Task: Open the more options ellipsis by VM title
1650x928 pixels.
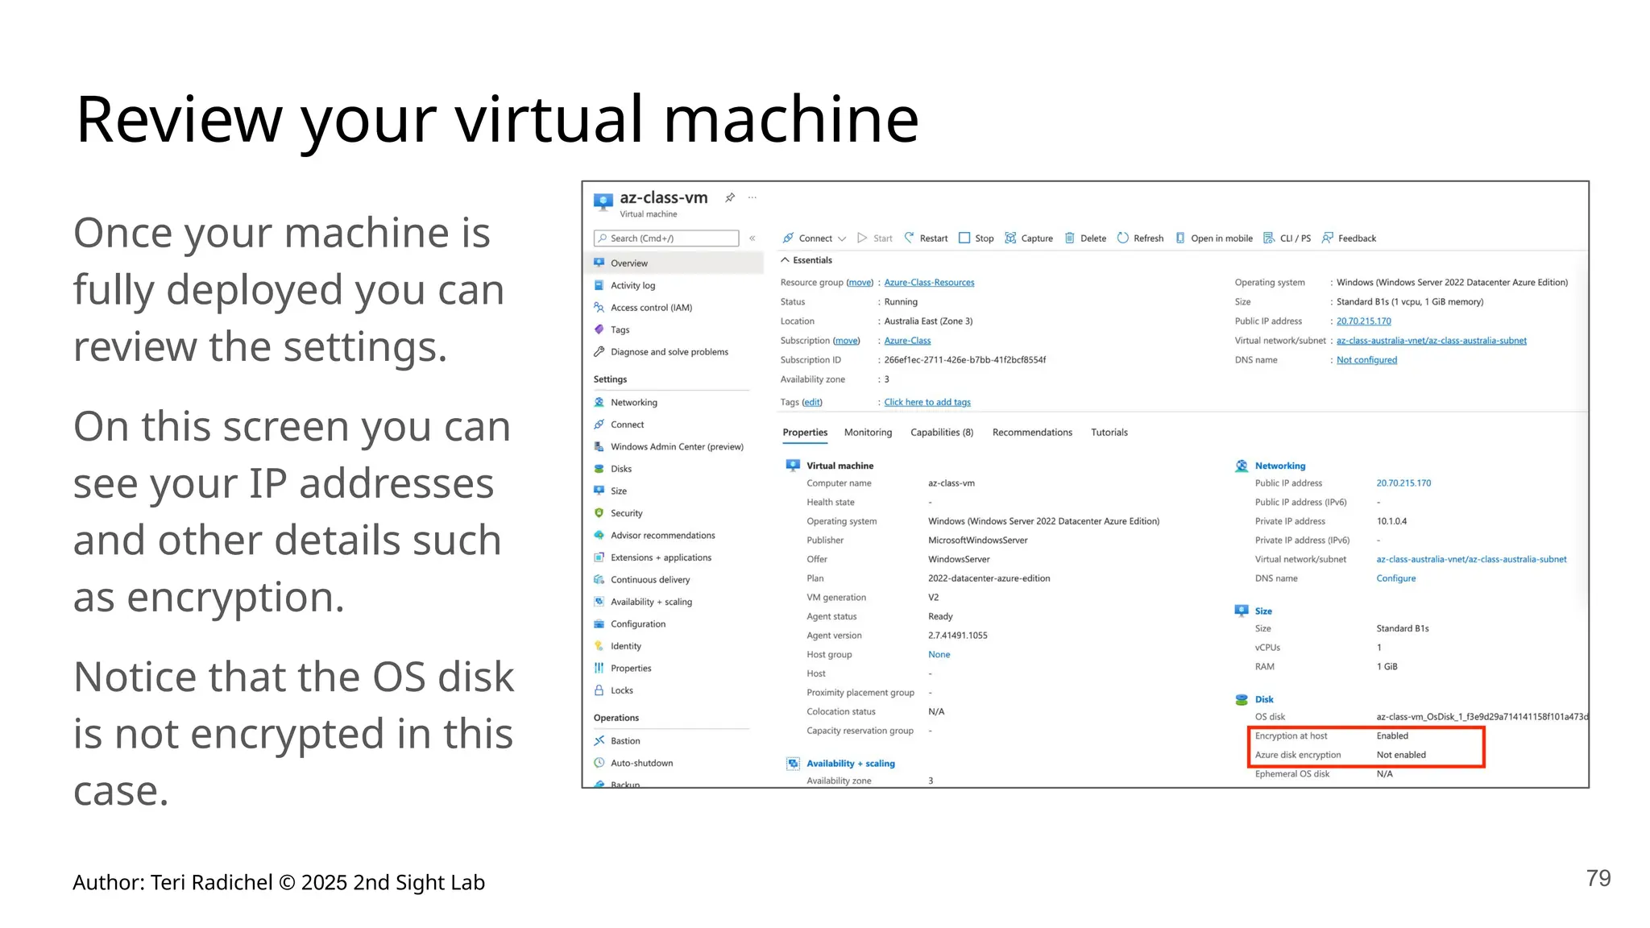Action: 752,197
